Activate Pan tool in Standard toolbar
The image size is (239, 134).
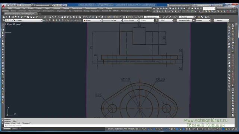click(50, 17)
